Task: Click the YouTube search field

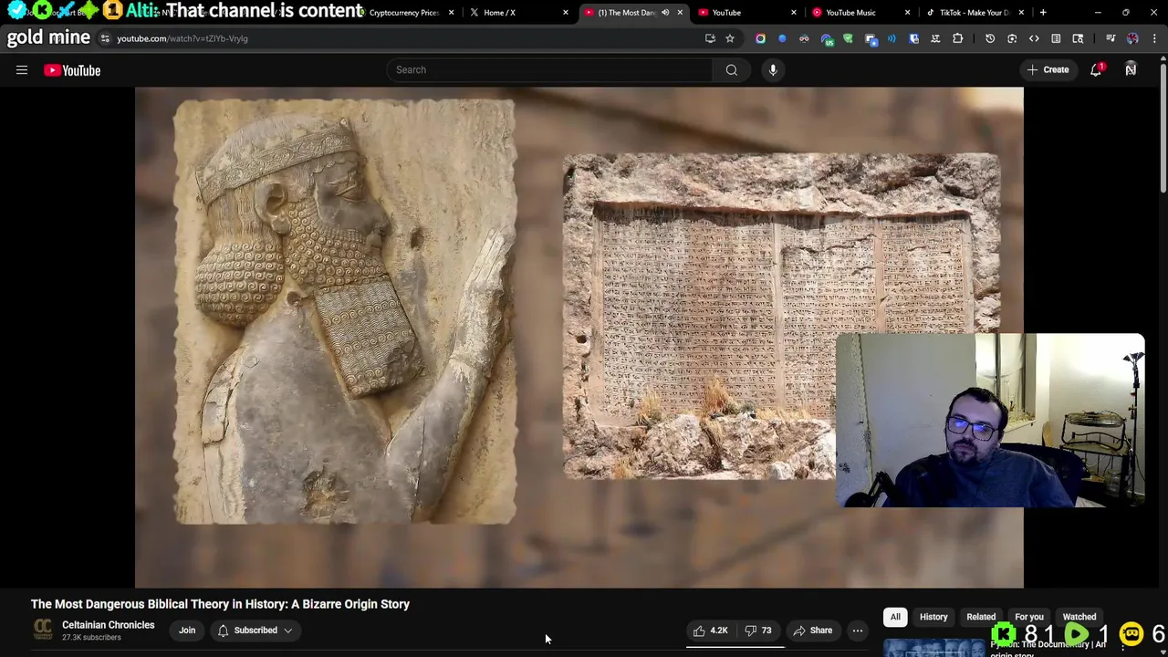Action: click(550, 69)
